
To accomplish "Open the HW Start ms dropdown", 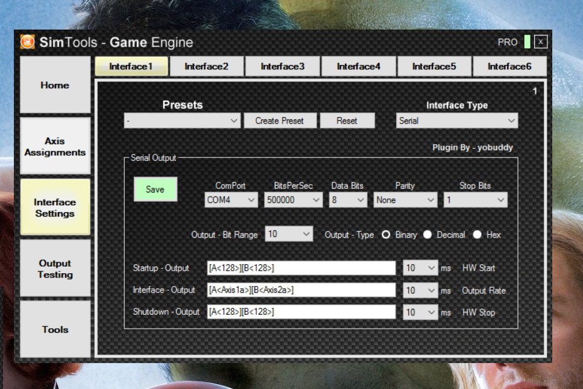I will (420, 268).
